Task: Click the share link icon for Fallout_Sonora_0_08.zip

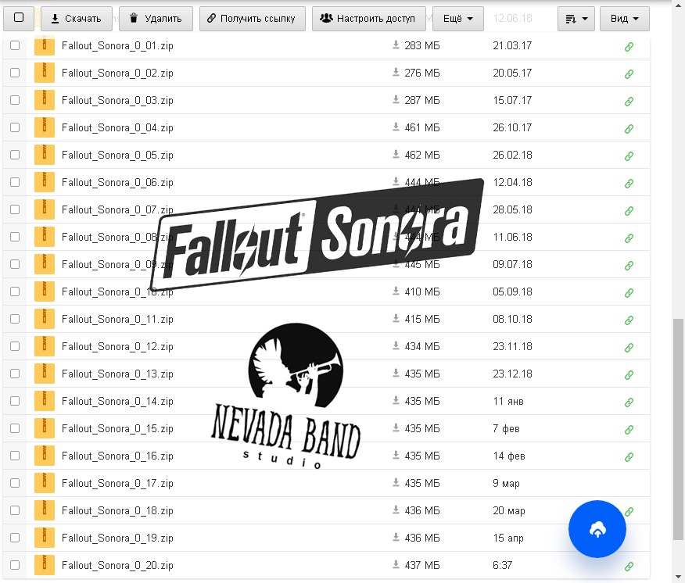Action: coord(629,238)
